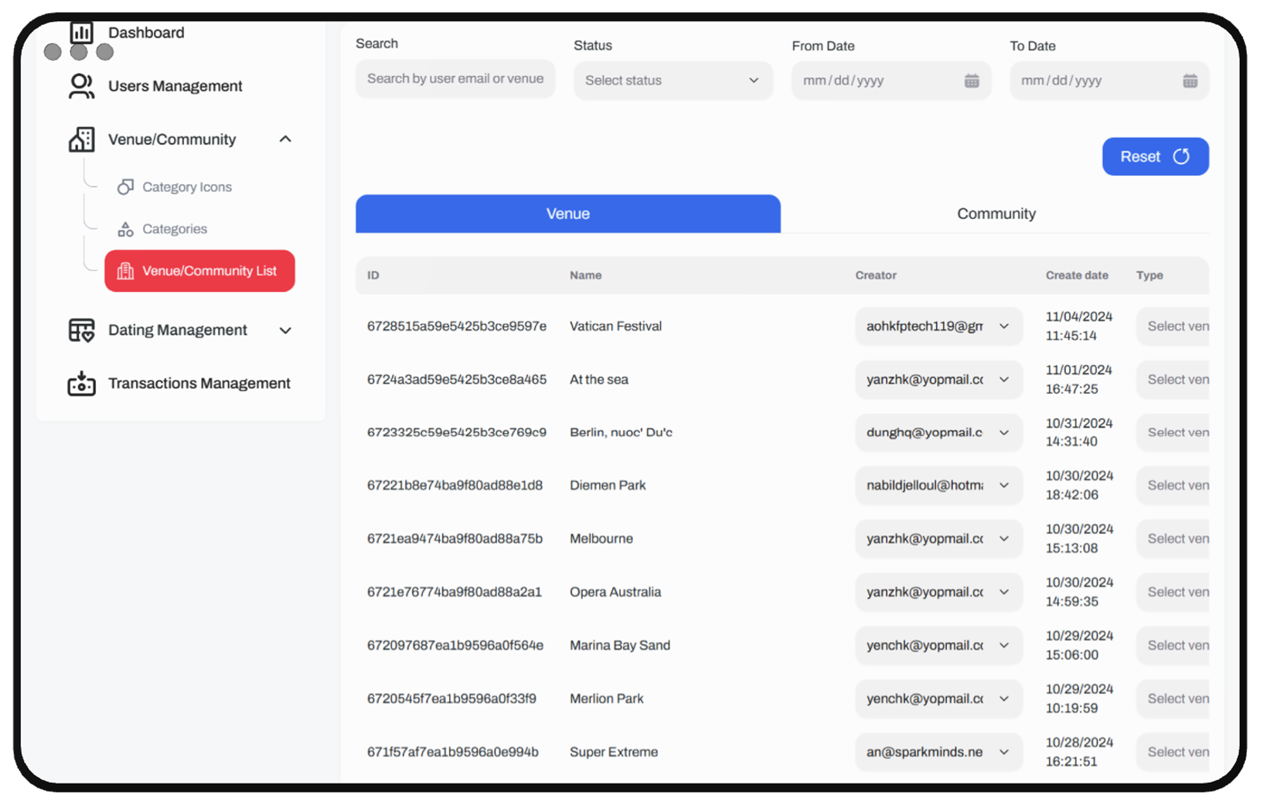The width and height of the screenshot is (1262, 803).
Task: Click the Users Management people icon
Action: [x=81, y=86]
